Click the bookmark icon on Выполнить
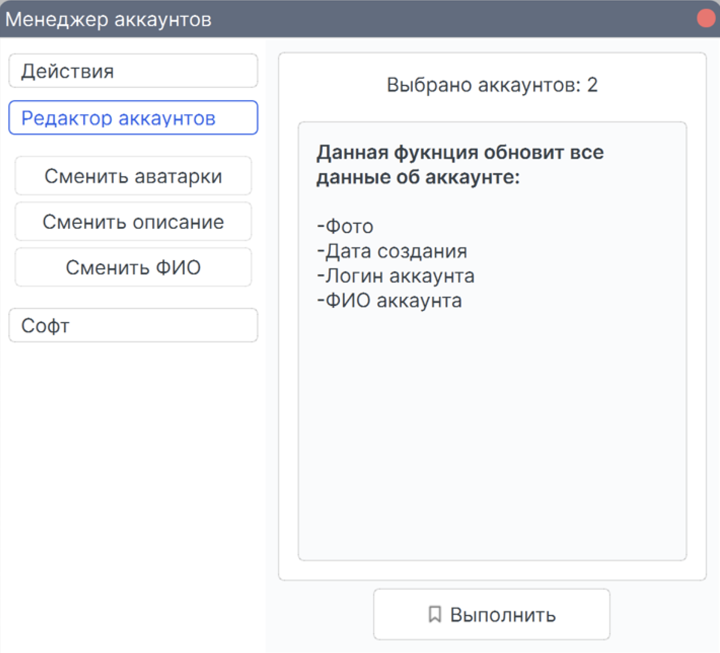This screenshot has width=720, height=653. pos(435,615)
